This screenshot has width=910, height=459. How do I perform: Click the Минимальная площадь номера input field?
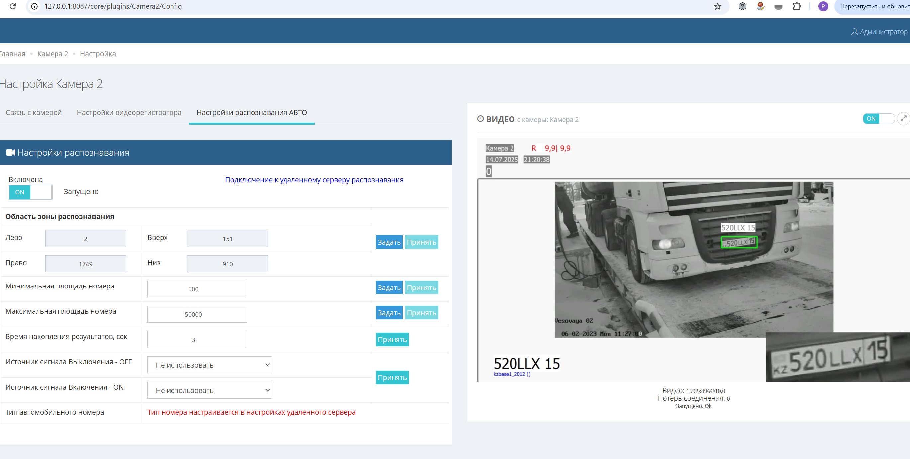197,289
